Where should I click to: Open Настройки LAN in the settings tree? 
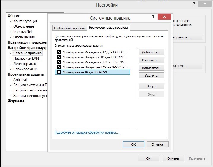[26, 58]
